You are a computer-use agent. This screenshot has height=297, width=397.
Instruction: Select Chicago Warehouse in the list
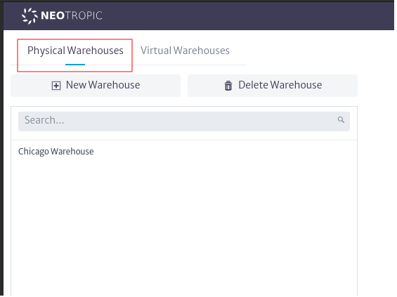[56, 151]
